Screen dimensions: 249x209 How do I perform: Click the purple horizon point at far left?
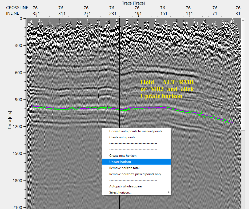click(32, 106)
